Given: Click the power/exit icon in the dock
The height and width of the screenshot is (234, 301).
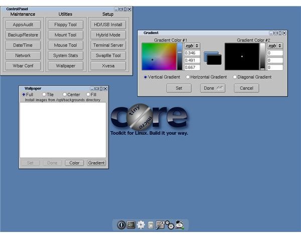Looking at the screenshot, I should pyautogui.click(x=121, y=225).
